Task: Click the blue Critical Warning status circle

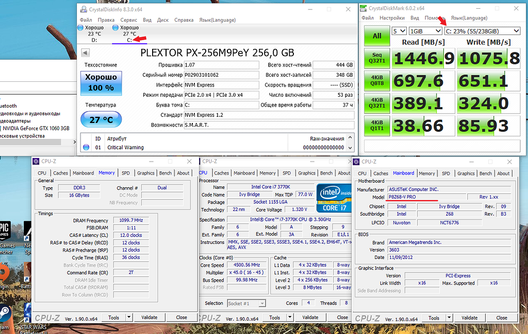Action: point(86,147)
